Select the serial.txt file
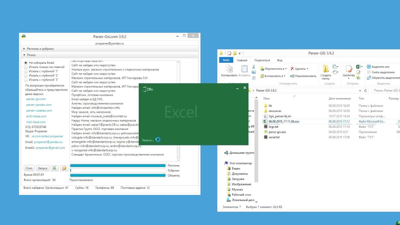The height and width of the screenshot is (225, 400). (274, 137)
